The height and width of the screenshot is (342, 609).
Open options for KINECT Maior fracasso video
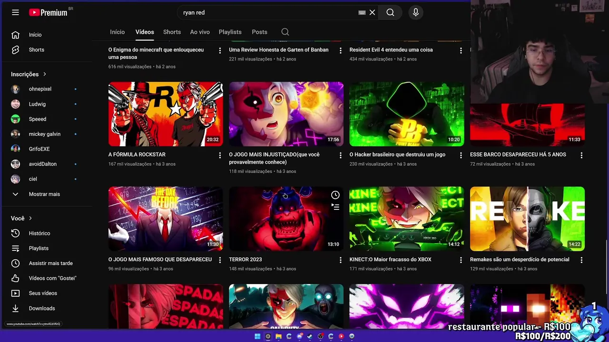click(x=461, y=260)
